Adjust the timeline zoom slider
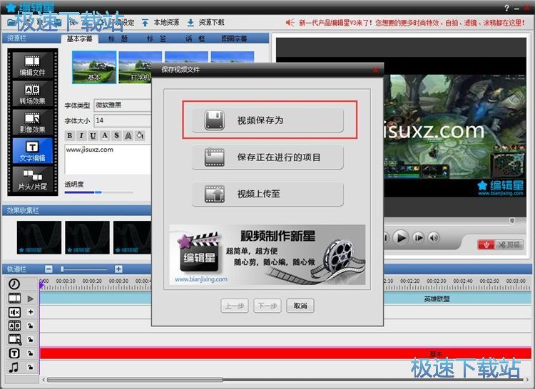The image size is (535, 389). 62,269
